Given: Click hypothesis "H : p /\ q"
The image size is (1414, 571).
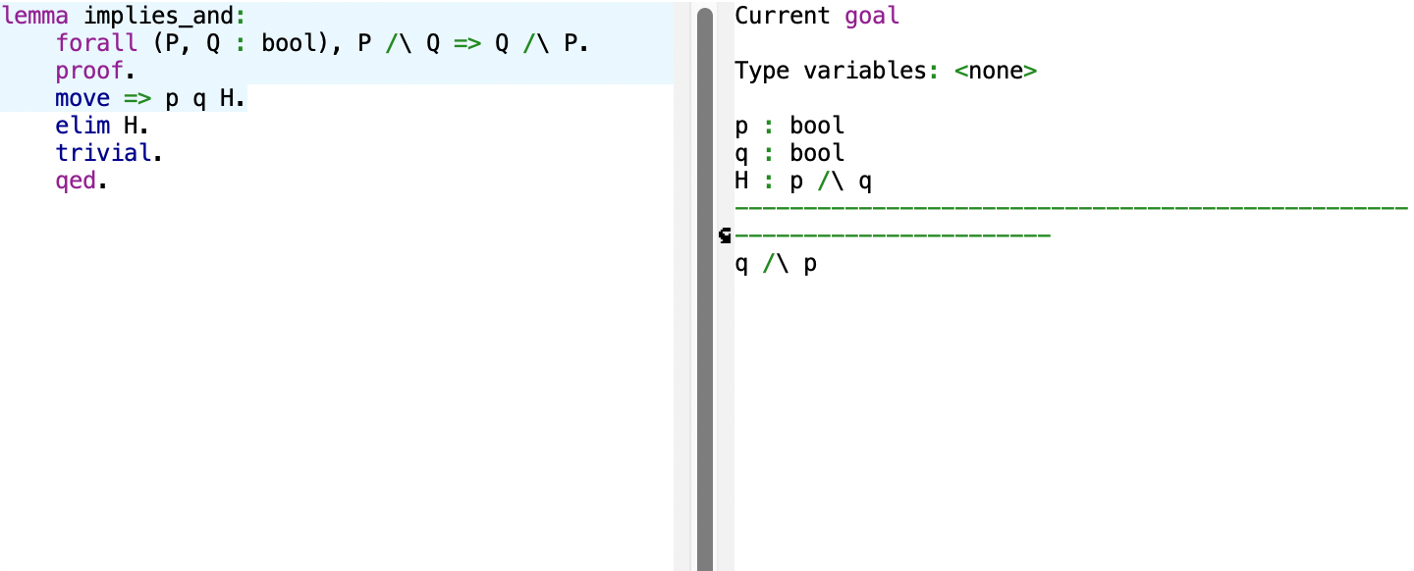Looking at the screenshot, I should click(x=803, y=182).
